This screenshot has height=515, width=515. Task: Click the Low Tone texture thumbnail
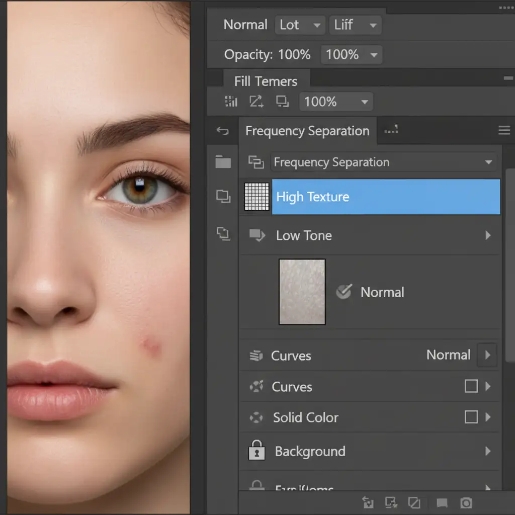tap(302, 292)
